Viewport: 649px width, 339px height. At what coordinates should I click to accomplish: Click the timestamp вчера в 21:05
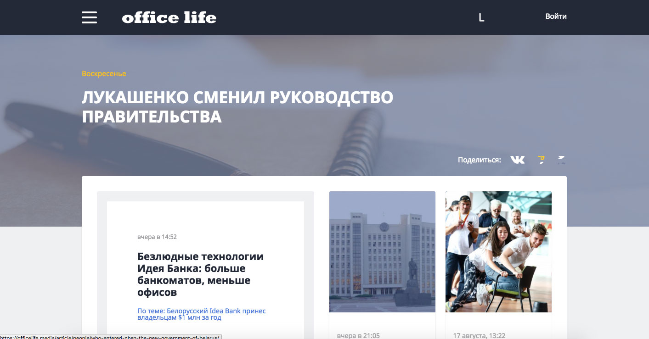[358, 335]
